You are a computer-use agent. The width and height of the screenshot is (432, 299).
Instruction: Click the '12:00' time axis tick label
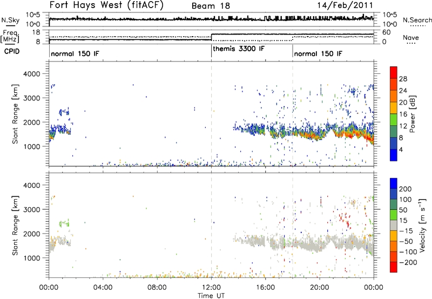[x=211, y=288]
